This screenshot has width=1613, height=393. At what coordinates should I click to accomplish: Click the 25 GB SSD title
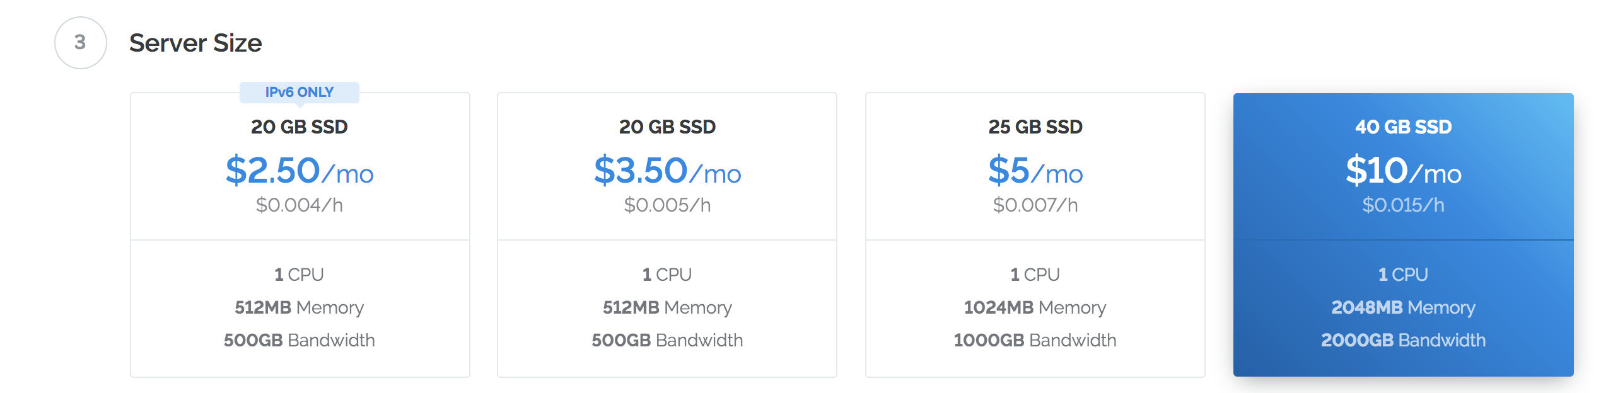(x=1035, y=127)
